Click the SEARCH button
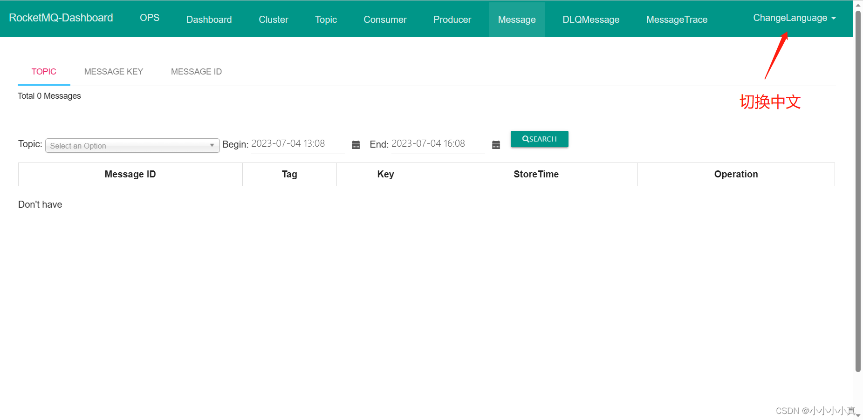The width and height of the screenshot is (863, 420). [540, 139]
